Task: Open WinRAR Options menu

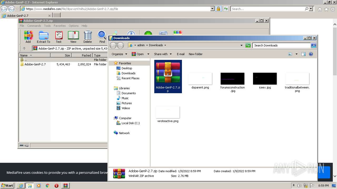Action: pos(74,26)
